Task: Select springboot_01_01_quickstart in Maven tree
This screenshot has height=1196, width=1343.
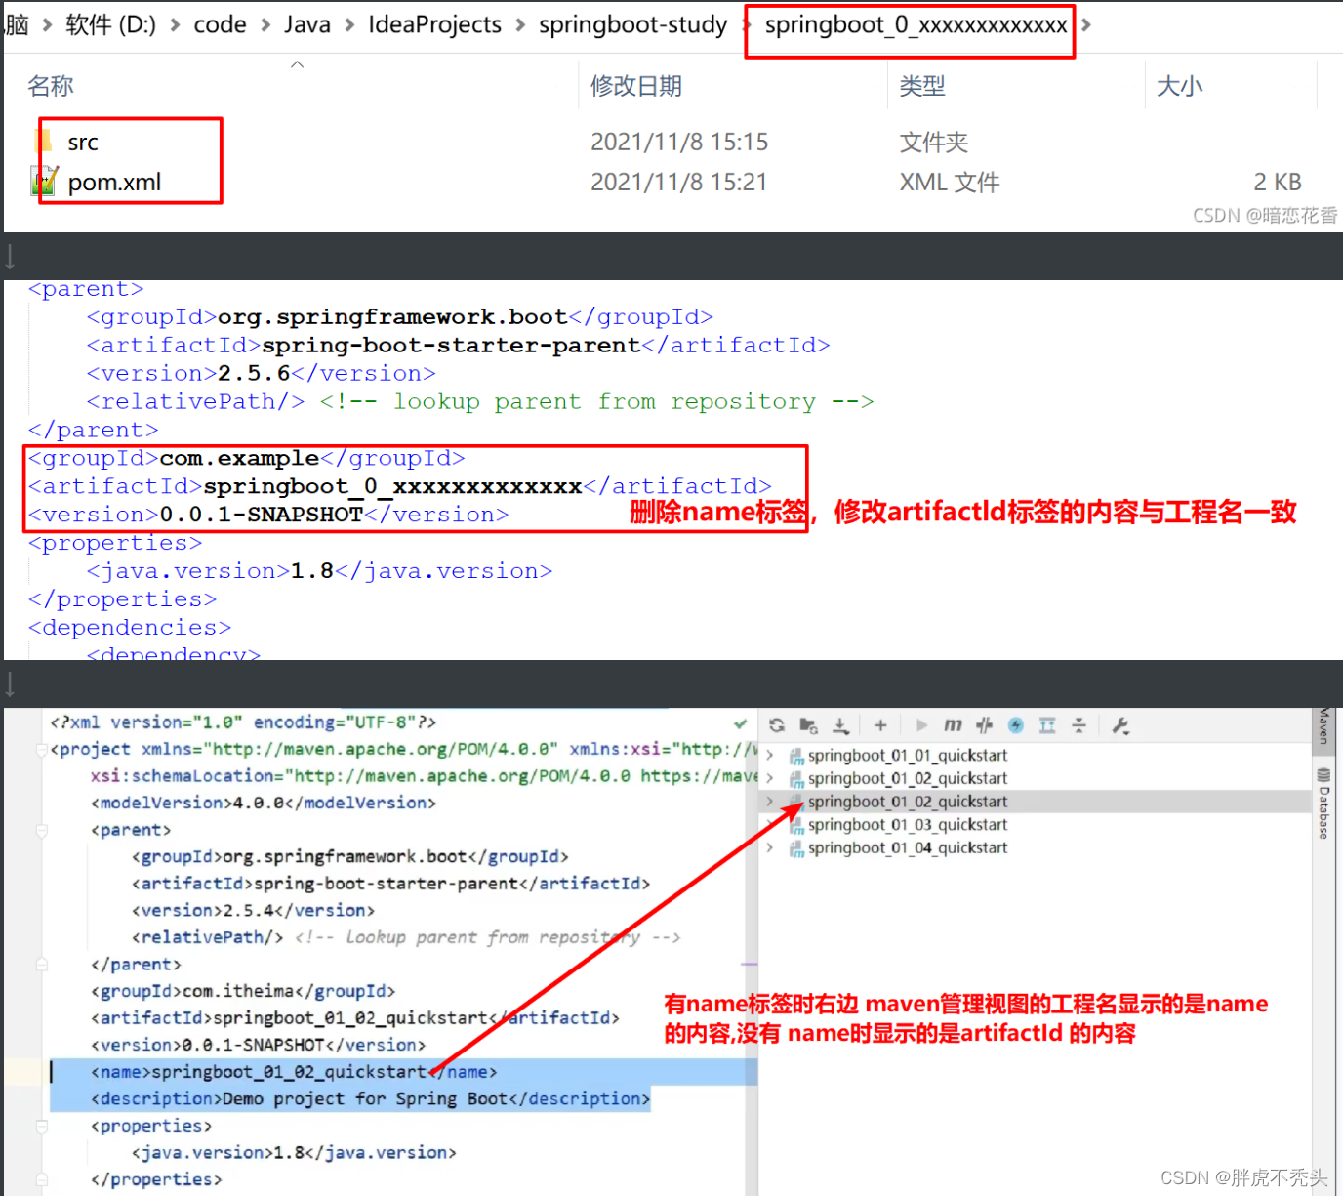Action: coord(908,756)
